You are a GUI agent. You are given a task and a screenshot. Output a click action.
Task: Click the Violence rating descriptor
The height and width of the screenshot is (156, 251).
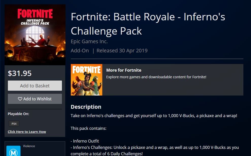[x=29, y=146]
